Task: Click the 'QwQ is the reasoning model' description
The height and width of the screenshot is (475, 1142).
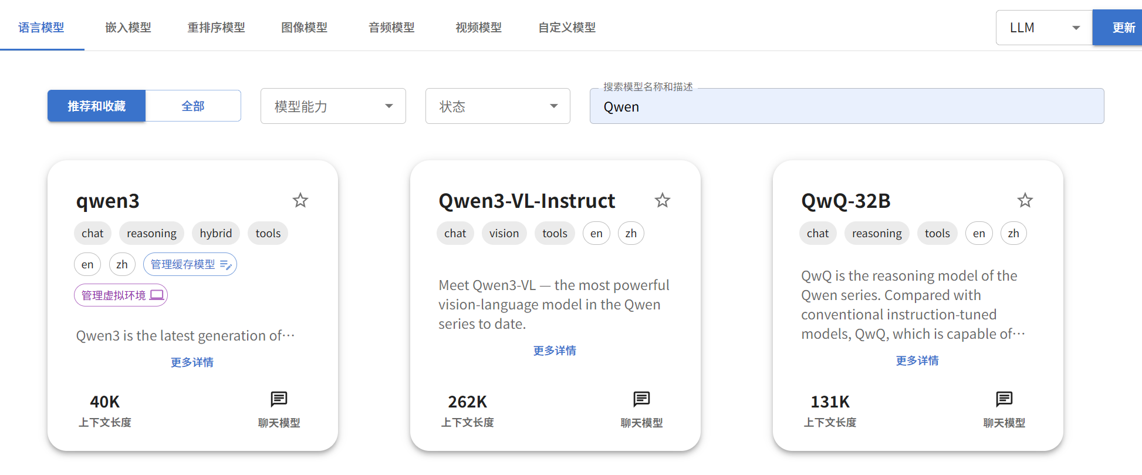Action: click(913, 304)
